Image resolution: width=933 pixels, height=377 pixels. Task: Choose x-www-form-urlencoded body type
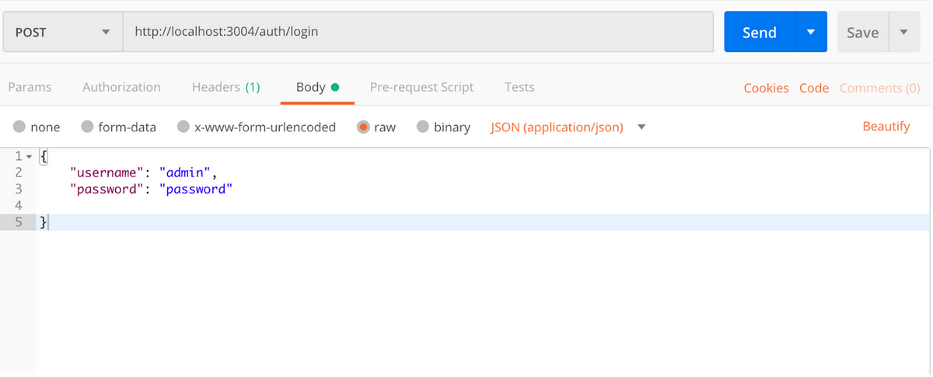point(256,127)
